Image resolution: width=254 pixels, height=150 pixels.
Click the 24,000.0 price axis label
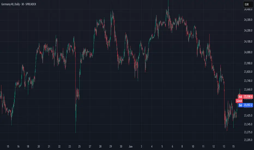[x=248, y=52]
